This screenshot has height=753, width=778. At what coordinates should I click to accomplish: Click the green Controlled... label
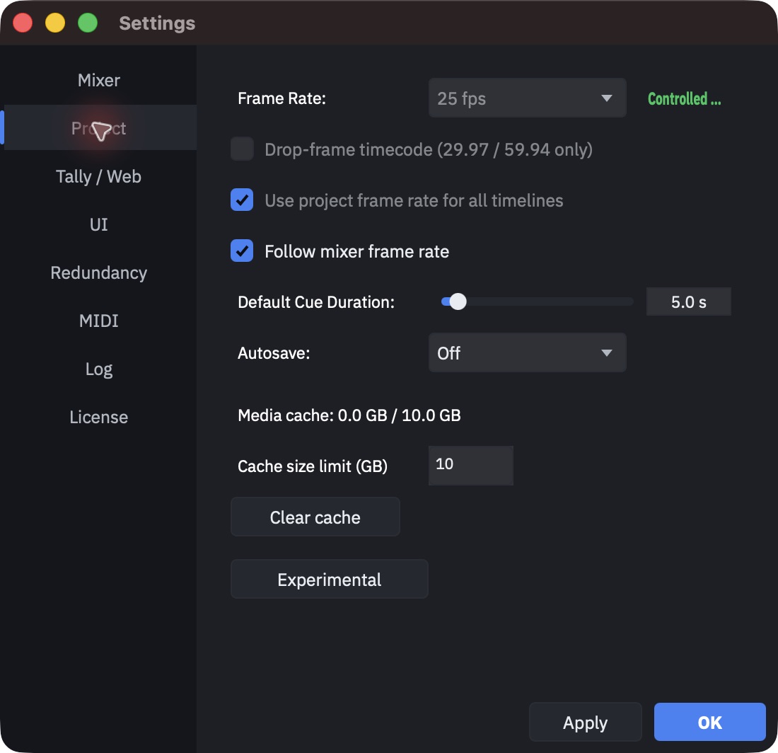click(684, 98)
